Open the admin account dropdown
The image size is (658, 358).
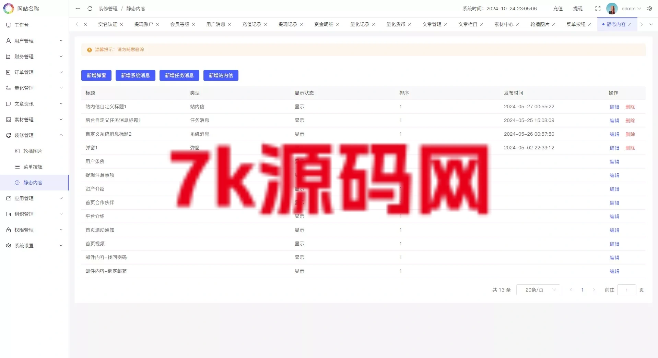(x=631, y=9)
